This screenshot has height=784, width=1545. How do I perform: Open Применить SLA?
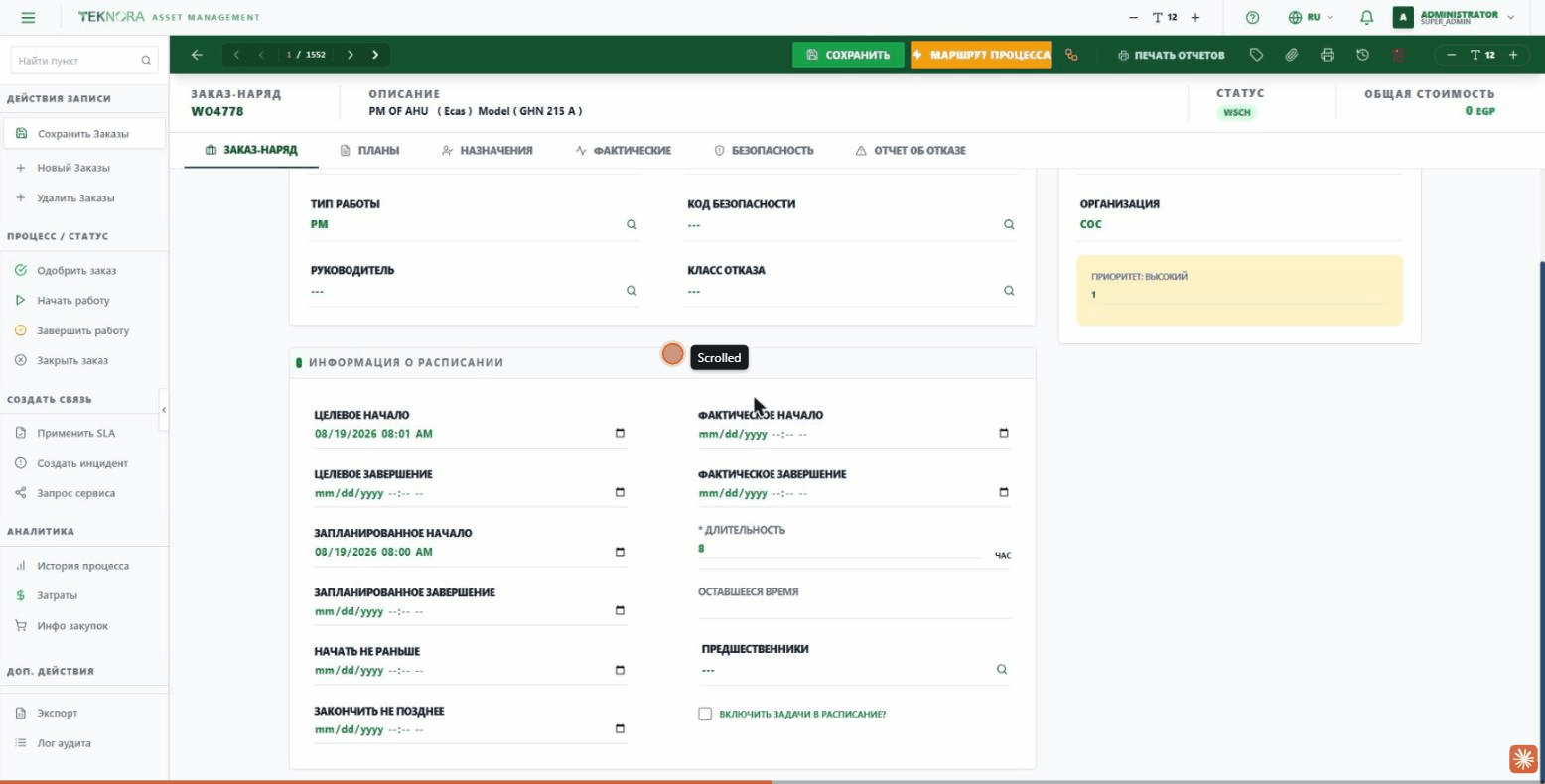76,433
